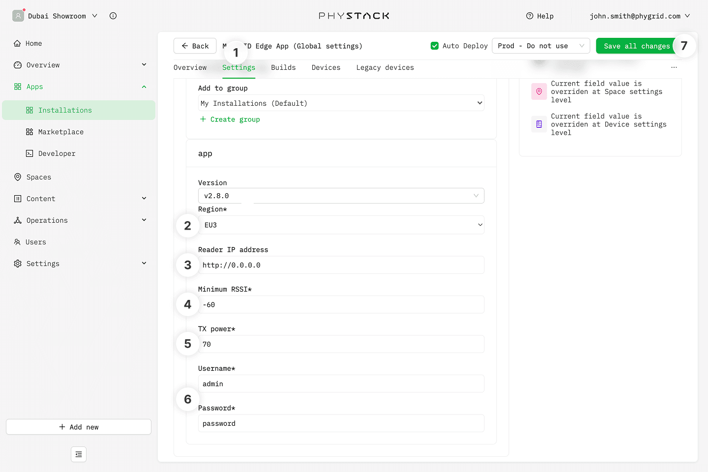Screen dimensions: 708x472
Task: Click the Password field
Action: point(341,423)
